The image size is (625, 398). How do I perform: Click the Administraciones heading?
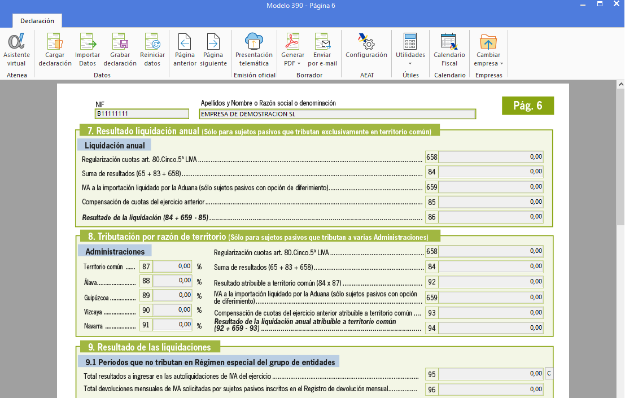115,251
